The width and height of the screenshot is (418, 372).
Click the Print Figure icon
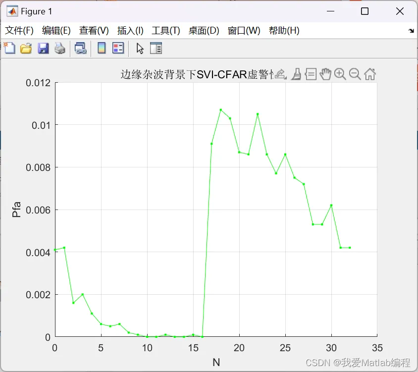click(60, 49)
